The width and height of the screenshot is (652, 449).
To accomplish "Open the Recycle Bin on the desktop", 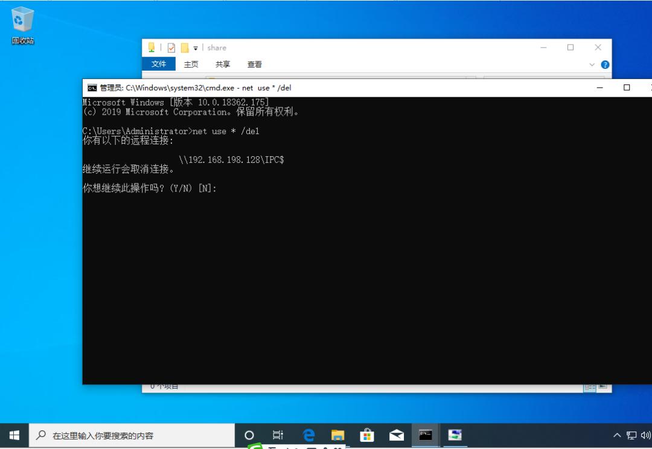I will (22, 25).
